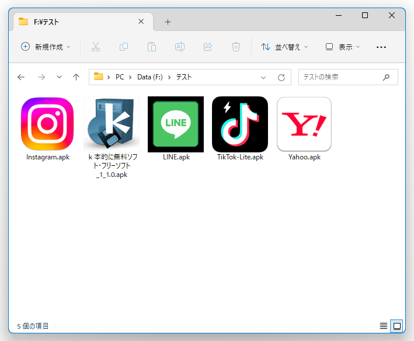Image resolution: width=414 pixels, height=341 pixels.
Task: Click the Delete trash can icon
Action: [236, 47]
